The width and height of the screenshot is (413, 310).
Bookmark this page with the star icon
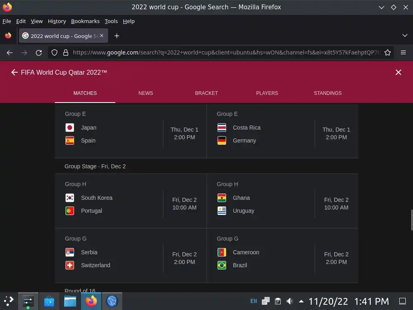coord(388,53)
